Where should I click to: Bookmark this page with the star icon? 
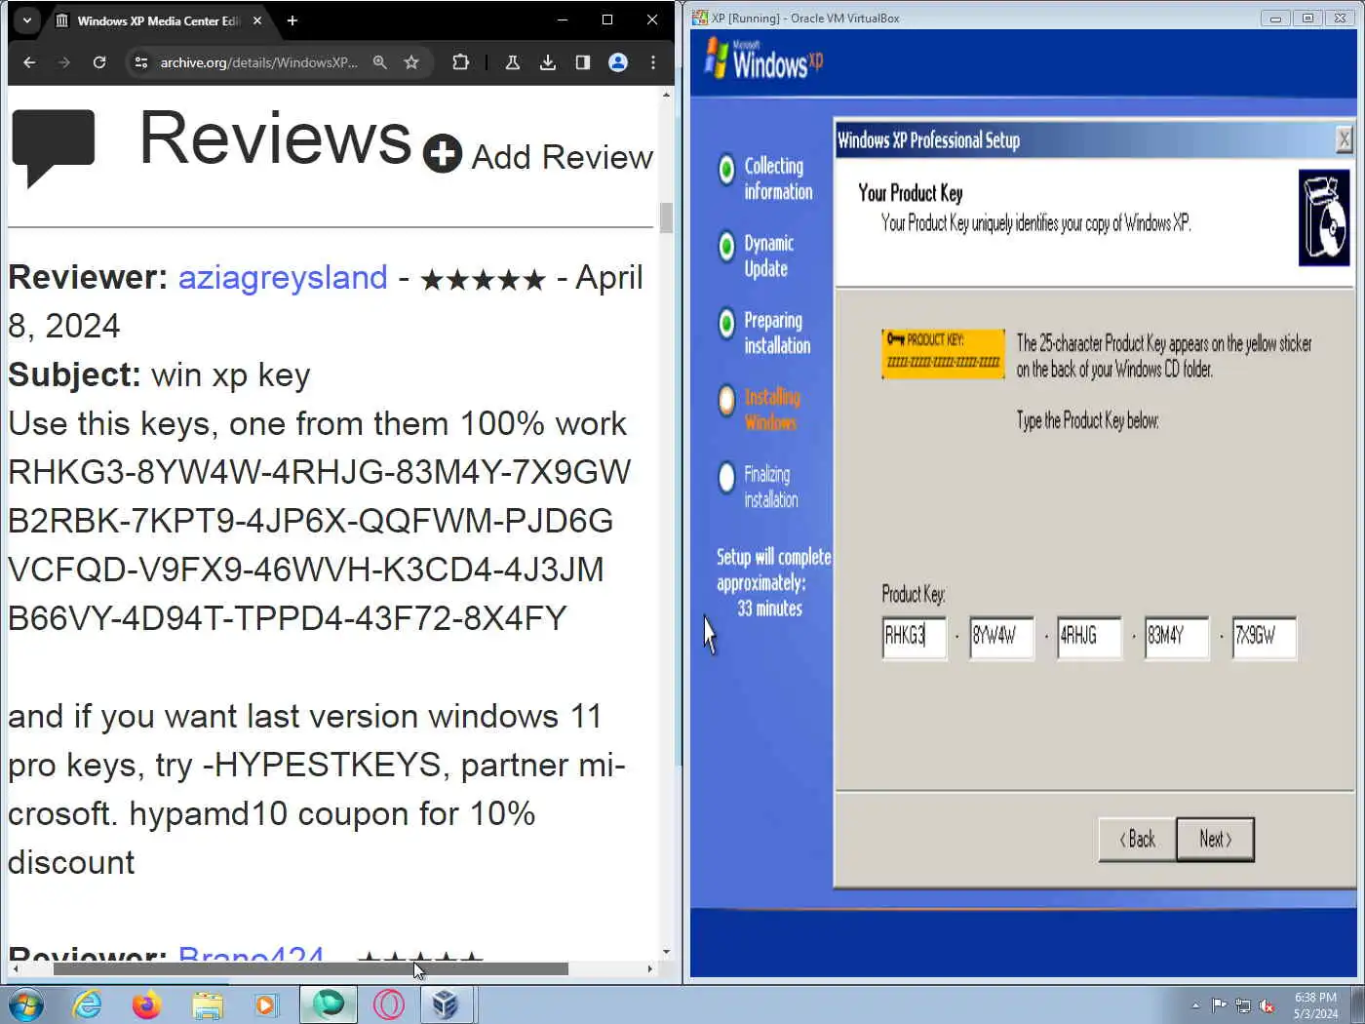(411, 62)
